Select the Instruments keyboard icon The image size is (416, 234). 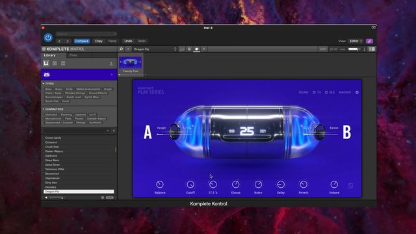[46, 63]
